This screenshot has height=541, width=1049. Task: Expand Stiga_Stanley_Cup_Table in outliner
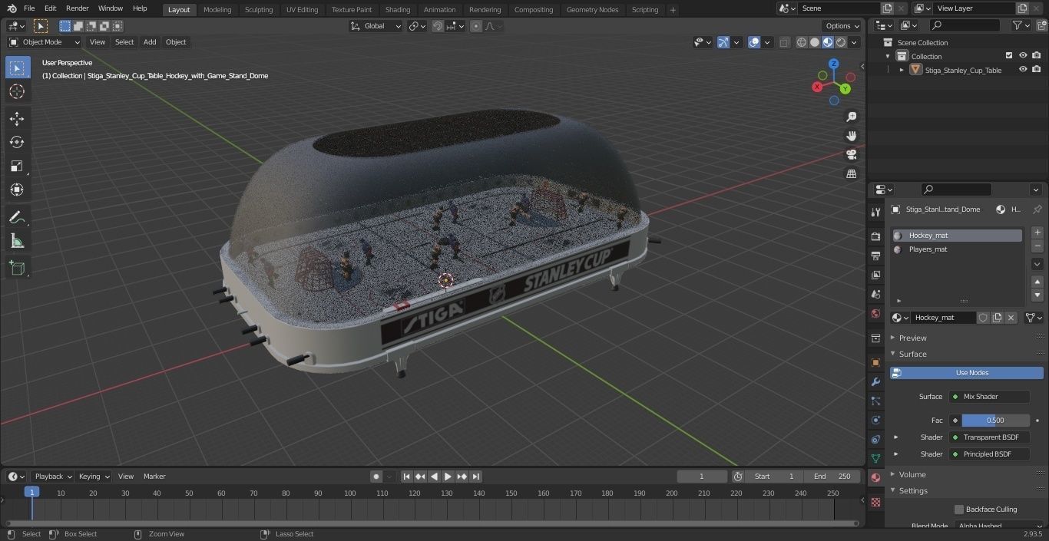click(x=902, y=70)
